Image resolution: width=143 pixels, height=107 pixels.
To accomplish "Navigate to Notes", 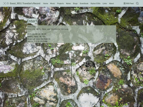I will point(68,3).
